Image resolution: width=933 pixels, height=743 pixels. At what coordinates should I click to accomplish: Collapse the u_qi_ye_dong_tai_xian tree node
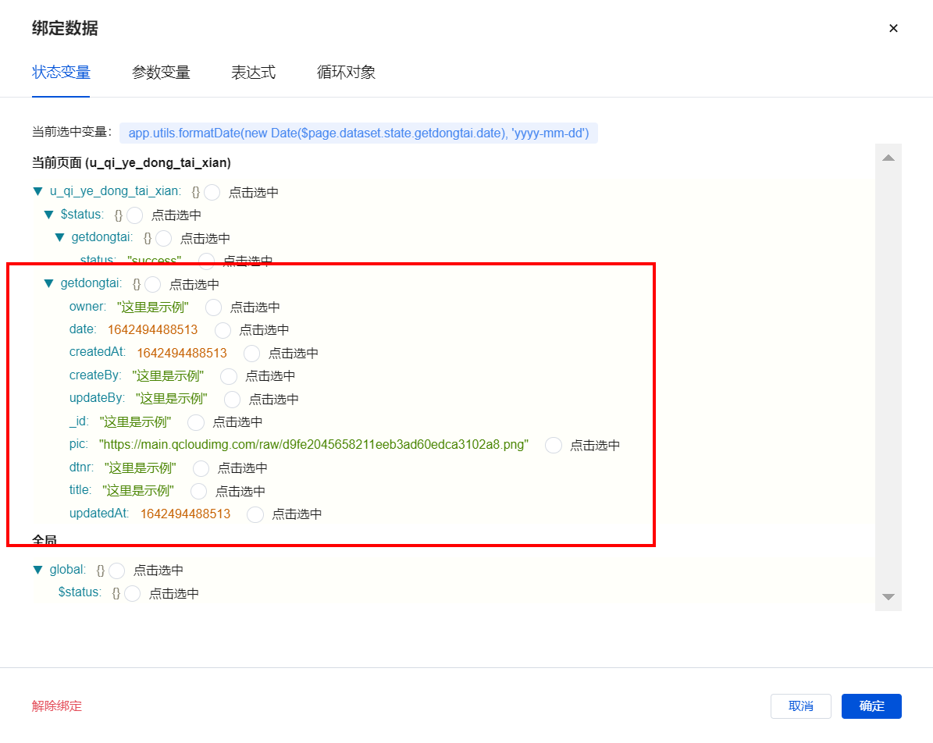[38, 191]
